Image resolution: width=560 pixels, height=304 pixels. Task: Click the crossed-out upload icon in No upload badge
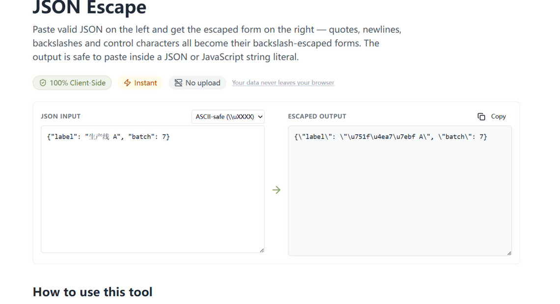pos(178,83)
